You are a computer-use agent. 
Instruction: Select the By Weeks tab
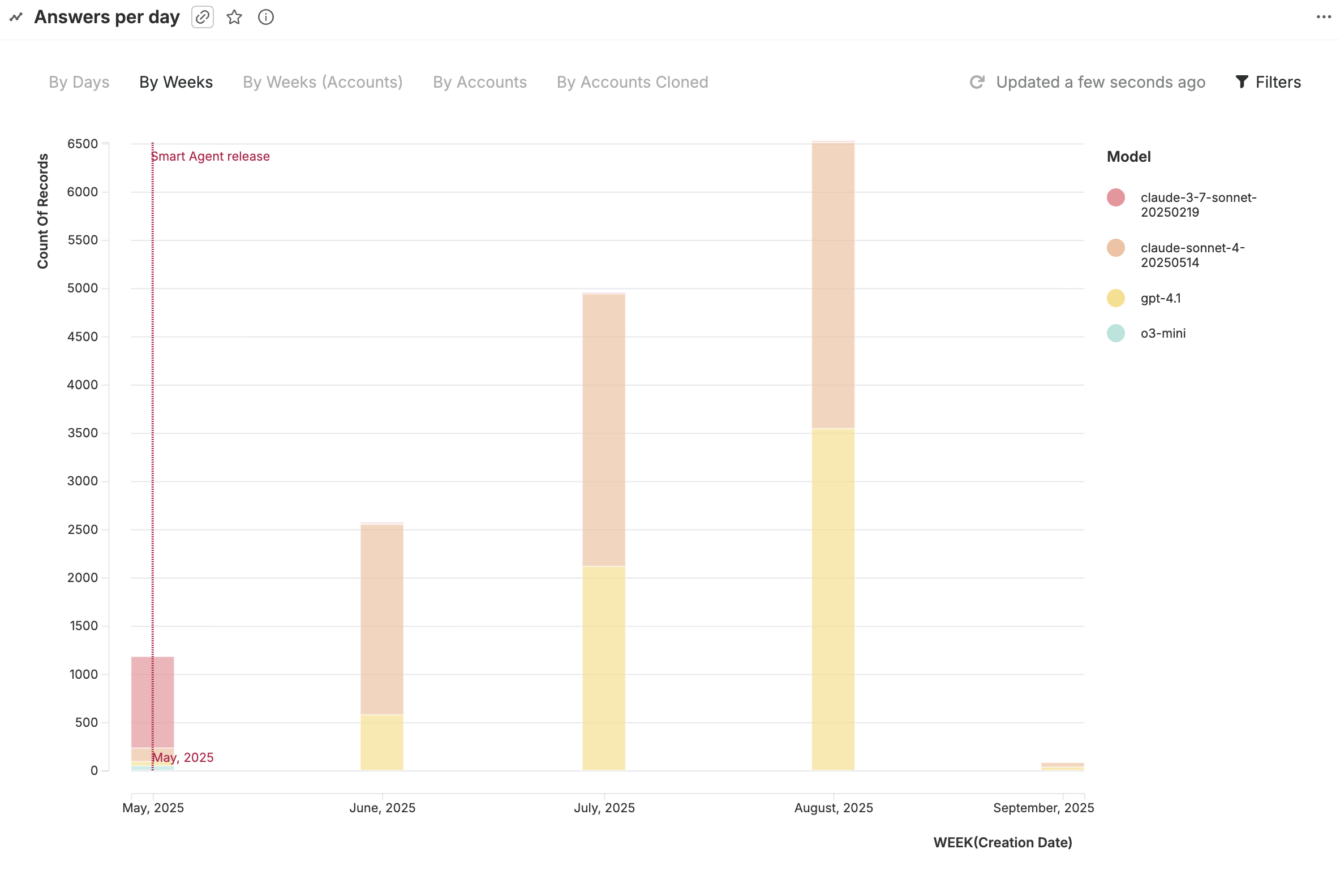[x=176, y=83]
